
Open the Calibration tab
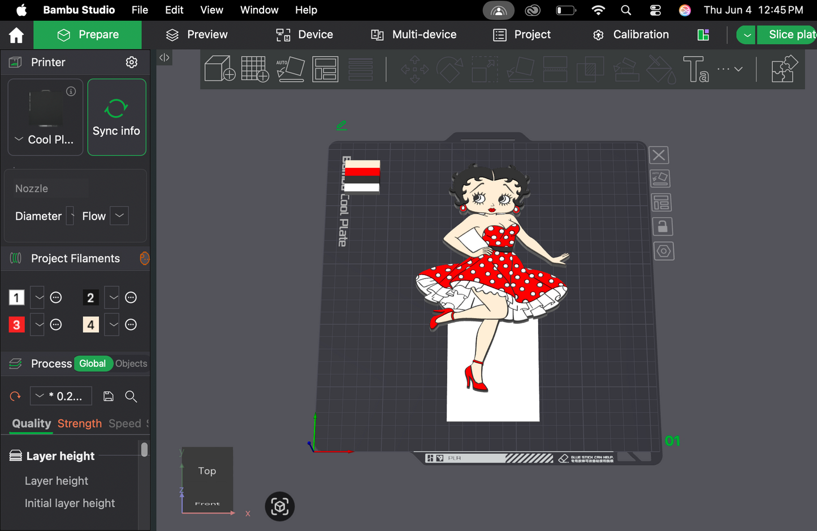coord(630,35)
